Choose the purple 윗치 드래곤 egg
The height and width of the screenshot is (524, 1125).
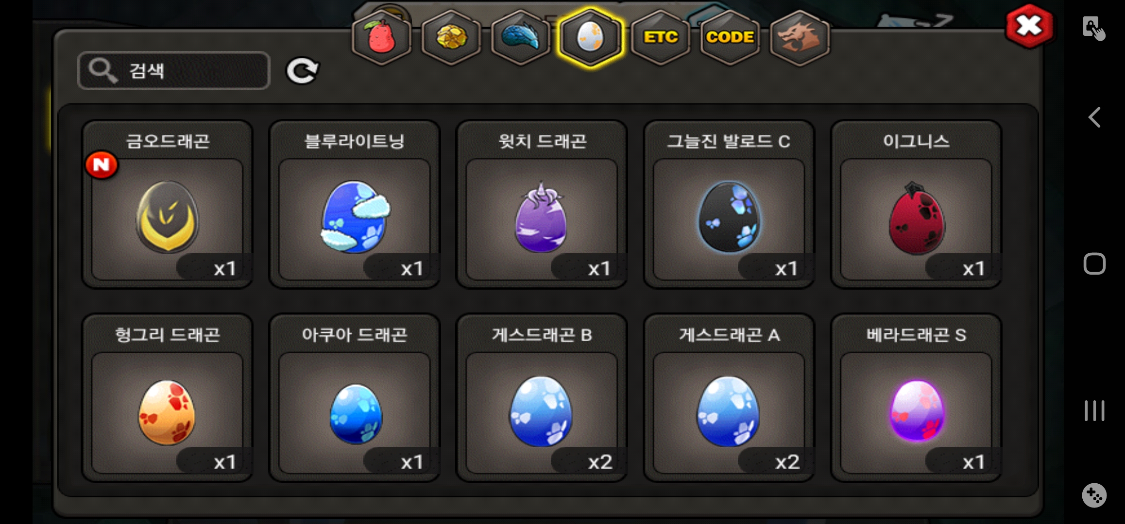pyautogui.click(x=542, y=204)
